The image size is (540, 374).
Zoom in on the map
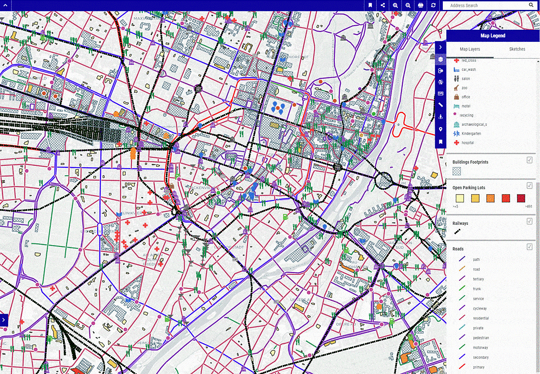coord(396,5)
